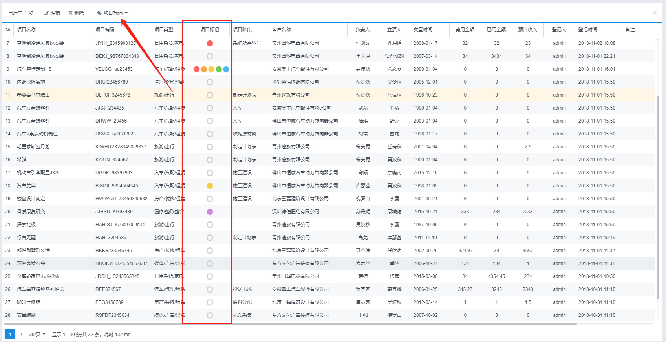Close the panel with the X icon

point(655,13)
